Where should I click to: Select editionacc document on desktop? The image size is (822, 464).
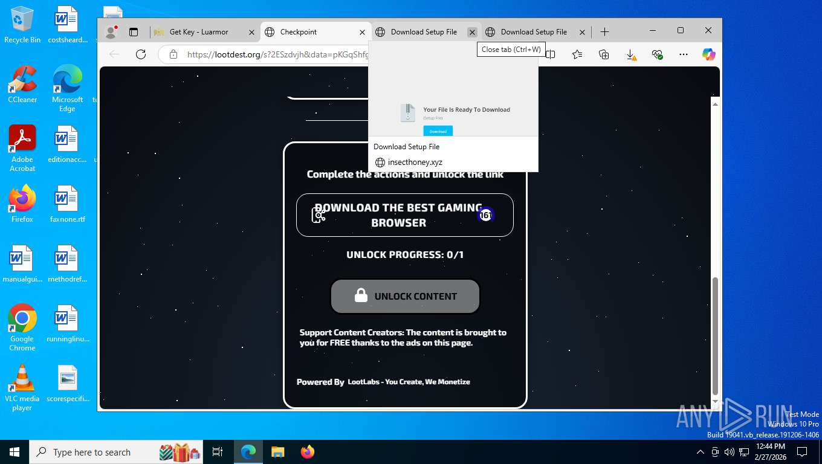tap(67, 144)
